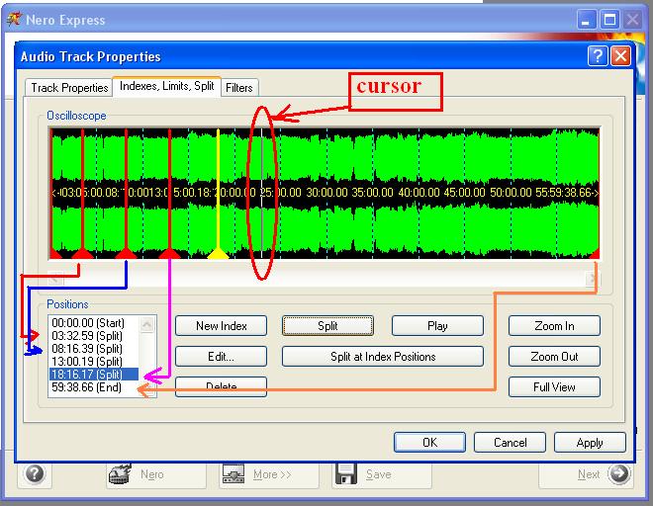Play the audio track
Image resolution: width=653 pixels, height=506 pixels.
click(437, 326)
